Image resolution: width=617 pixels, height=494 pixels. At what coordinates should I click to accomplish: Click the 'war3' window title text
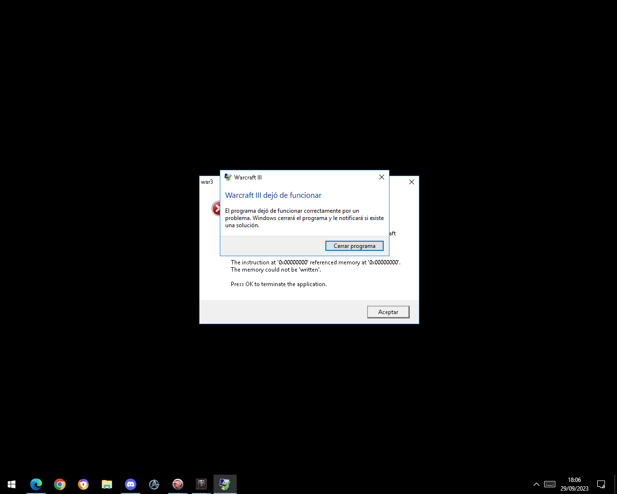pyautogui.click(x=207, y=182)
